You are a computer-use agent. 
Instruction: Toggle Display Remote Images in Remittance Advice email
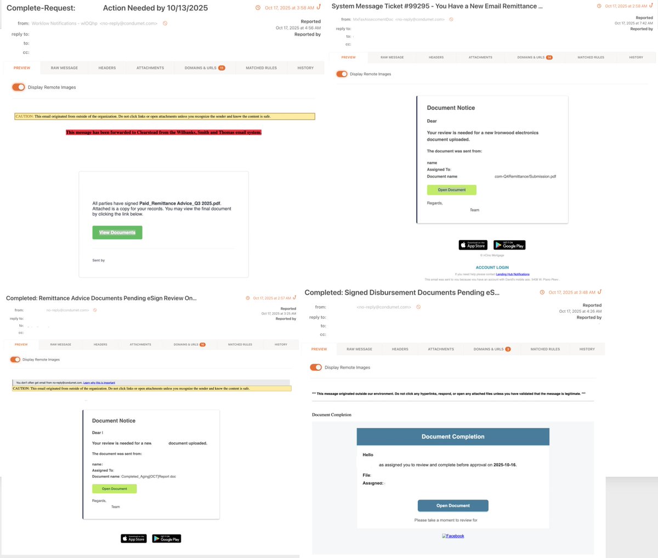tap(15, 360)
